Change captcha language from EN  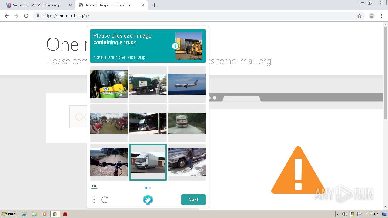click(94, 186)
